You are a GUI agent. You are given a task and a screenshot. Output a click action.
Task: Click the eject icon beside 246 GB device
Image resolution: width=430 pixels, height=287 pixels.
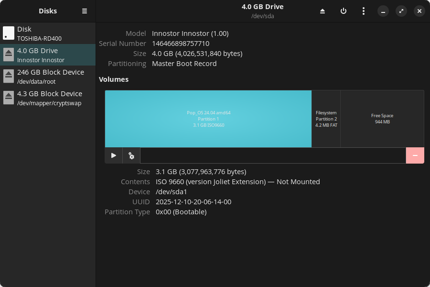pos(9,77)
